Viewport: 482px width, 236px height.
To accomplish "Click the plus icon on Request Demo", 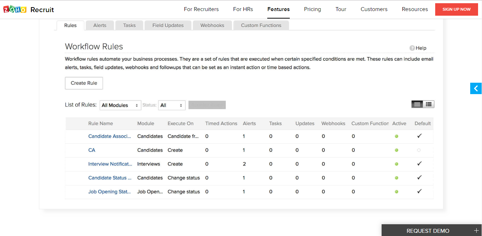I will click(x=476, y=231).
